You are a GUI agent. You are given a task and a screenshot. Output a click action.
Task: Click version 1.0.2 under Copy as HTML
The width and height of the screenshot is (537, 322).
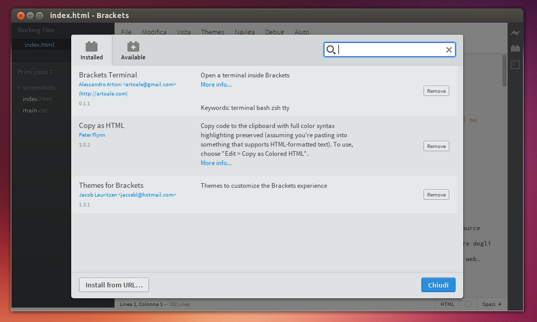tap(84, 144)
